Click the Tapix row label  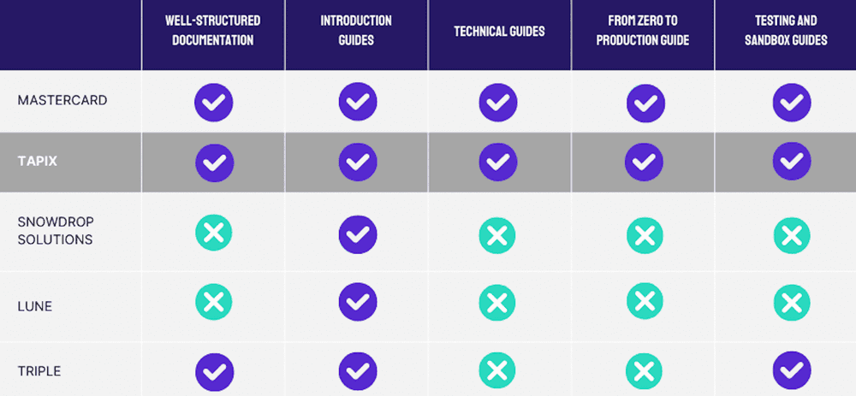click(x=38, y=161)
